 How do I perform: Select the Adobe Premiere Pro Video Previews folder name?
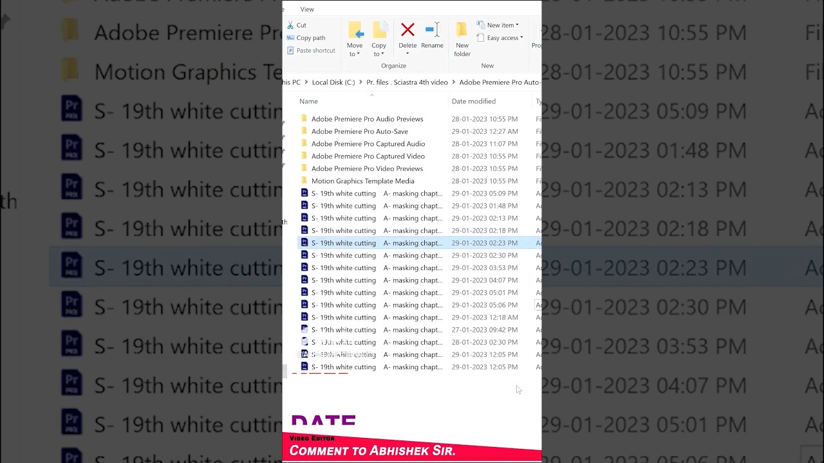click(x=368, y=168)
